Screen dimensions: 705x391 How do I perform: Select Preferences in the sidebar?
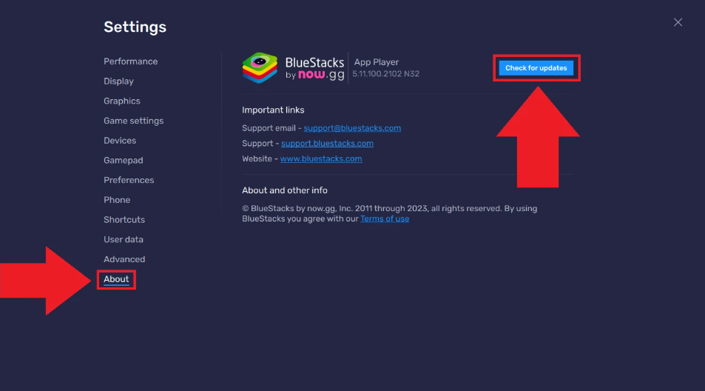pos(129,180)
